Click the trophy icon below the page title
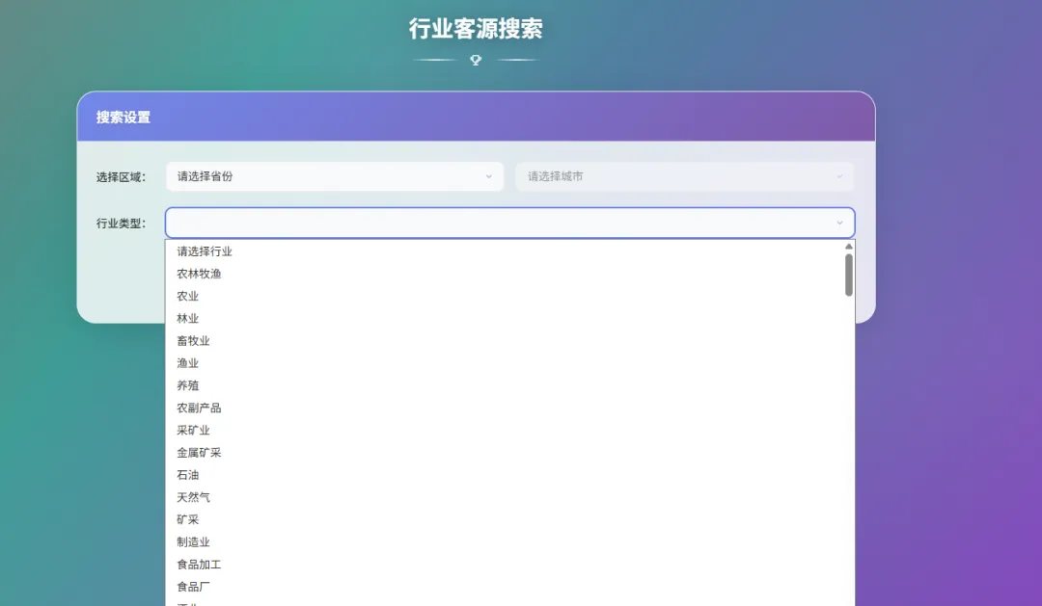This screenshot has width=1042, height=606. [x=474, y=59]
